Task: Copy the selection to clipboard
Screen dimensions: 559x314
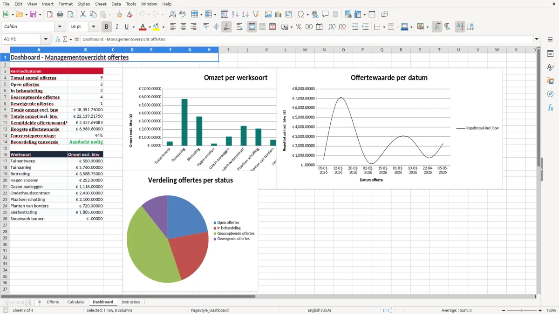Action: [x=93, y=14]
